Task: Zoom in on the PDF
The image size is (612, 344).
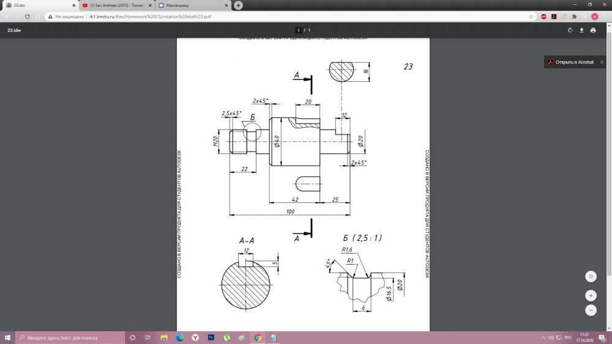Action: (x=591, y=296)
